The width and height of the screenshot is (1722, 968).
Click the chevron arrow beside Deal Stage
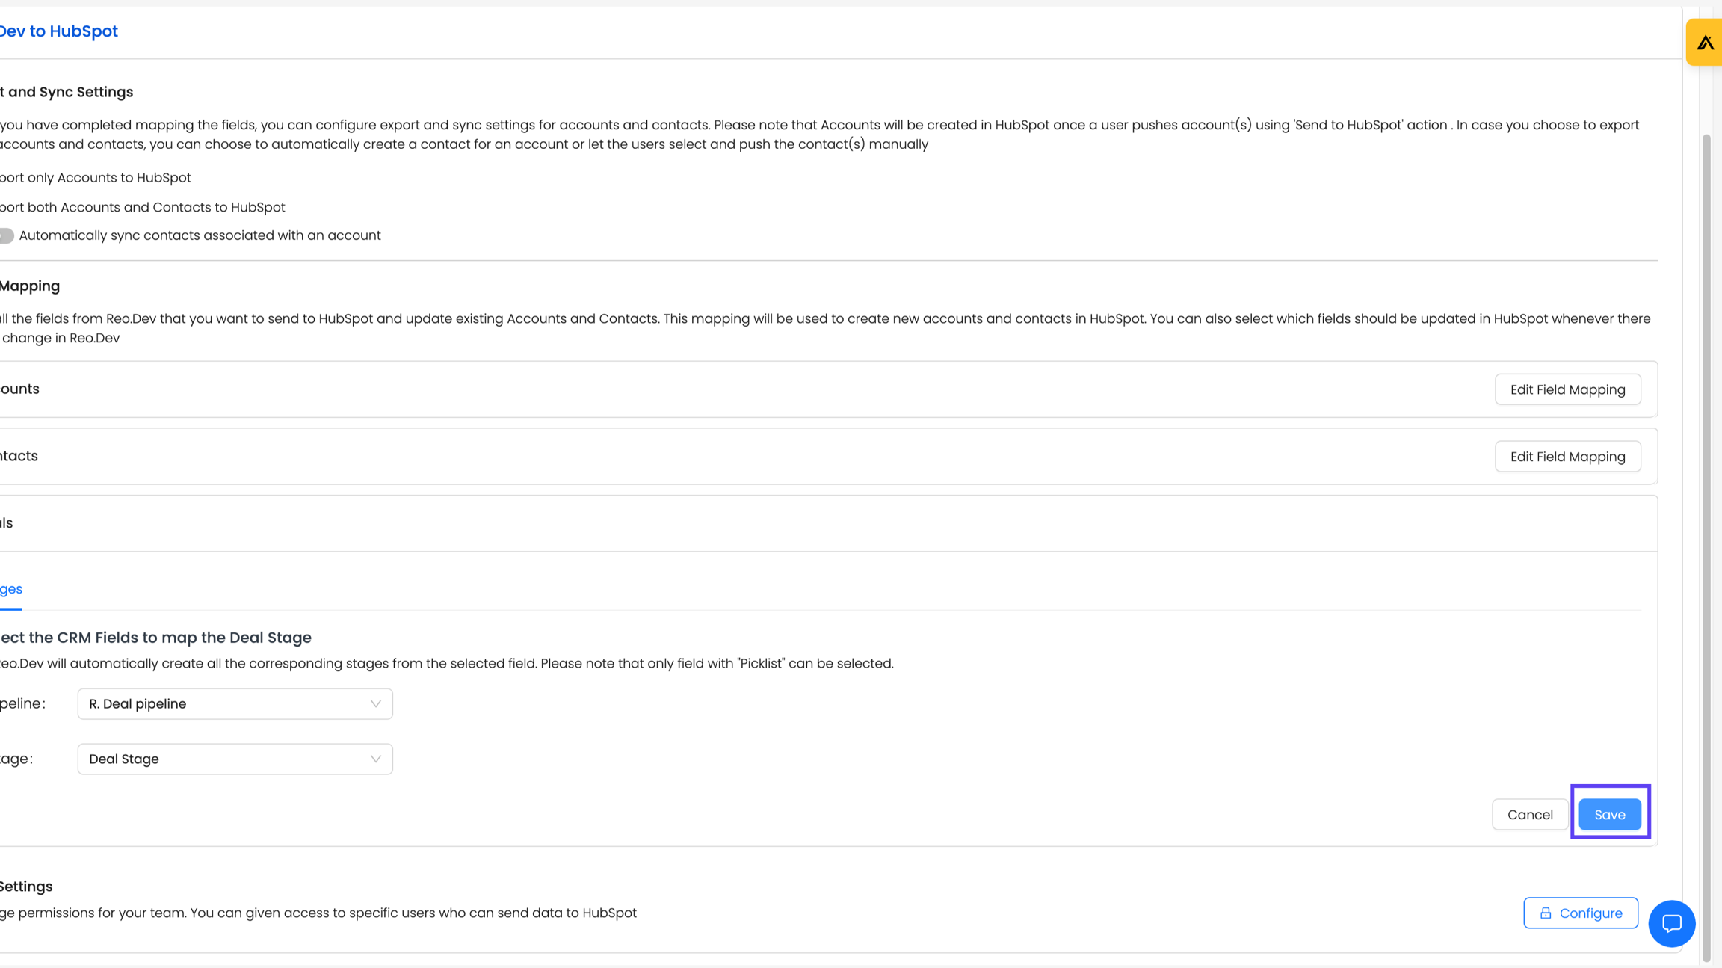(x=375, y=759)
